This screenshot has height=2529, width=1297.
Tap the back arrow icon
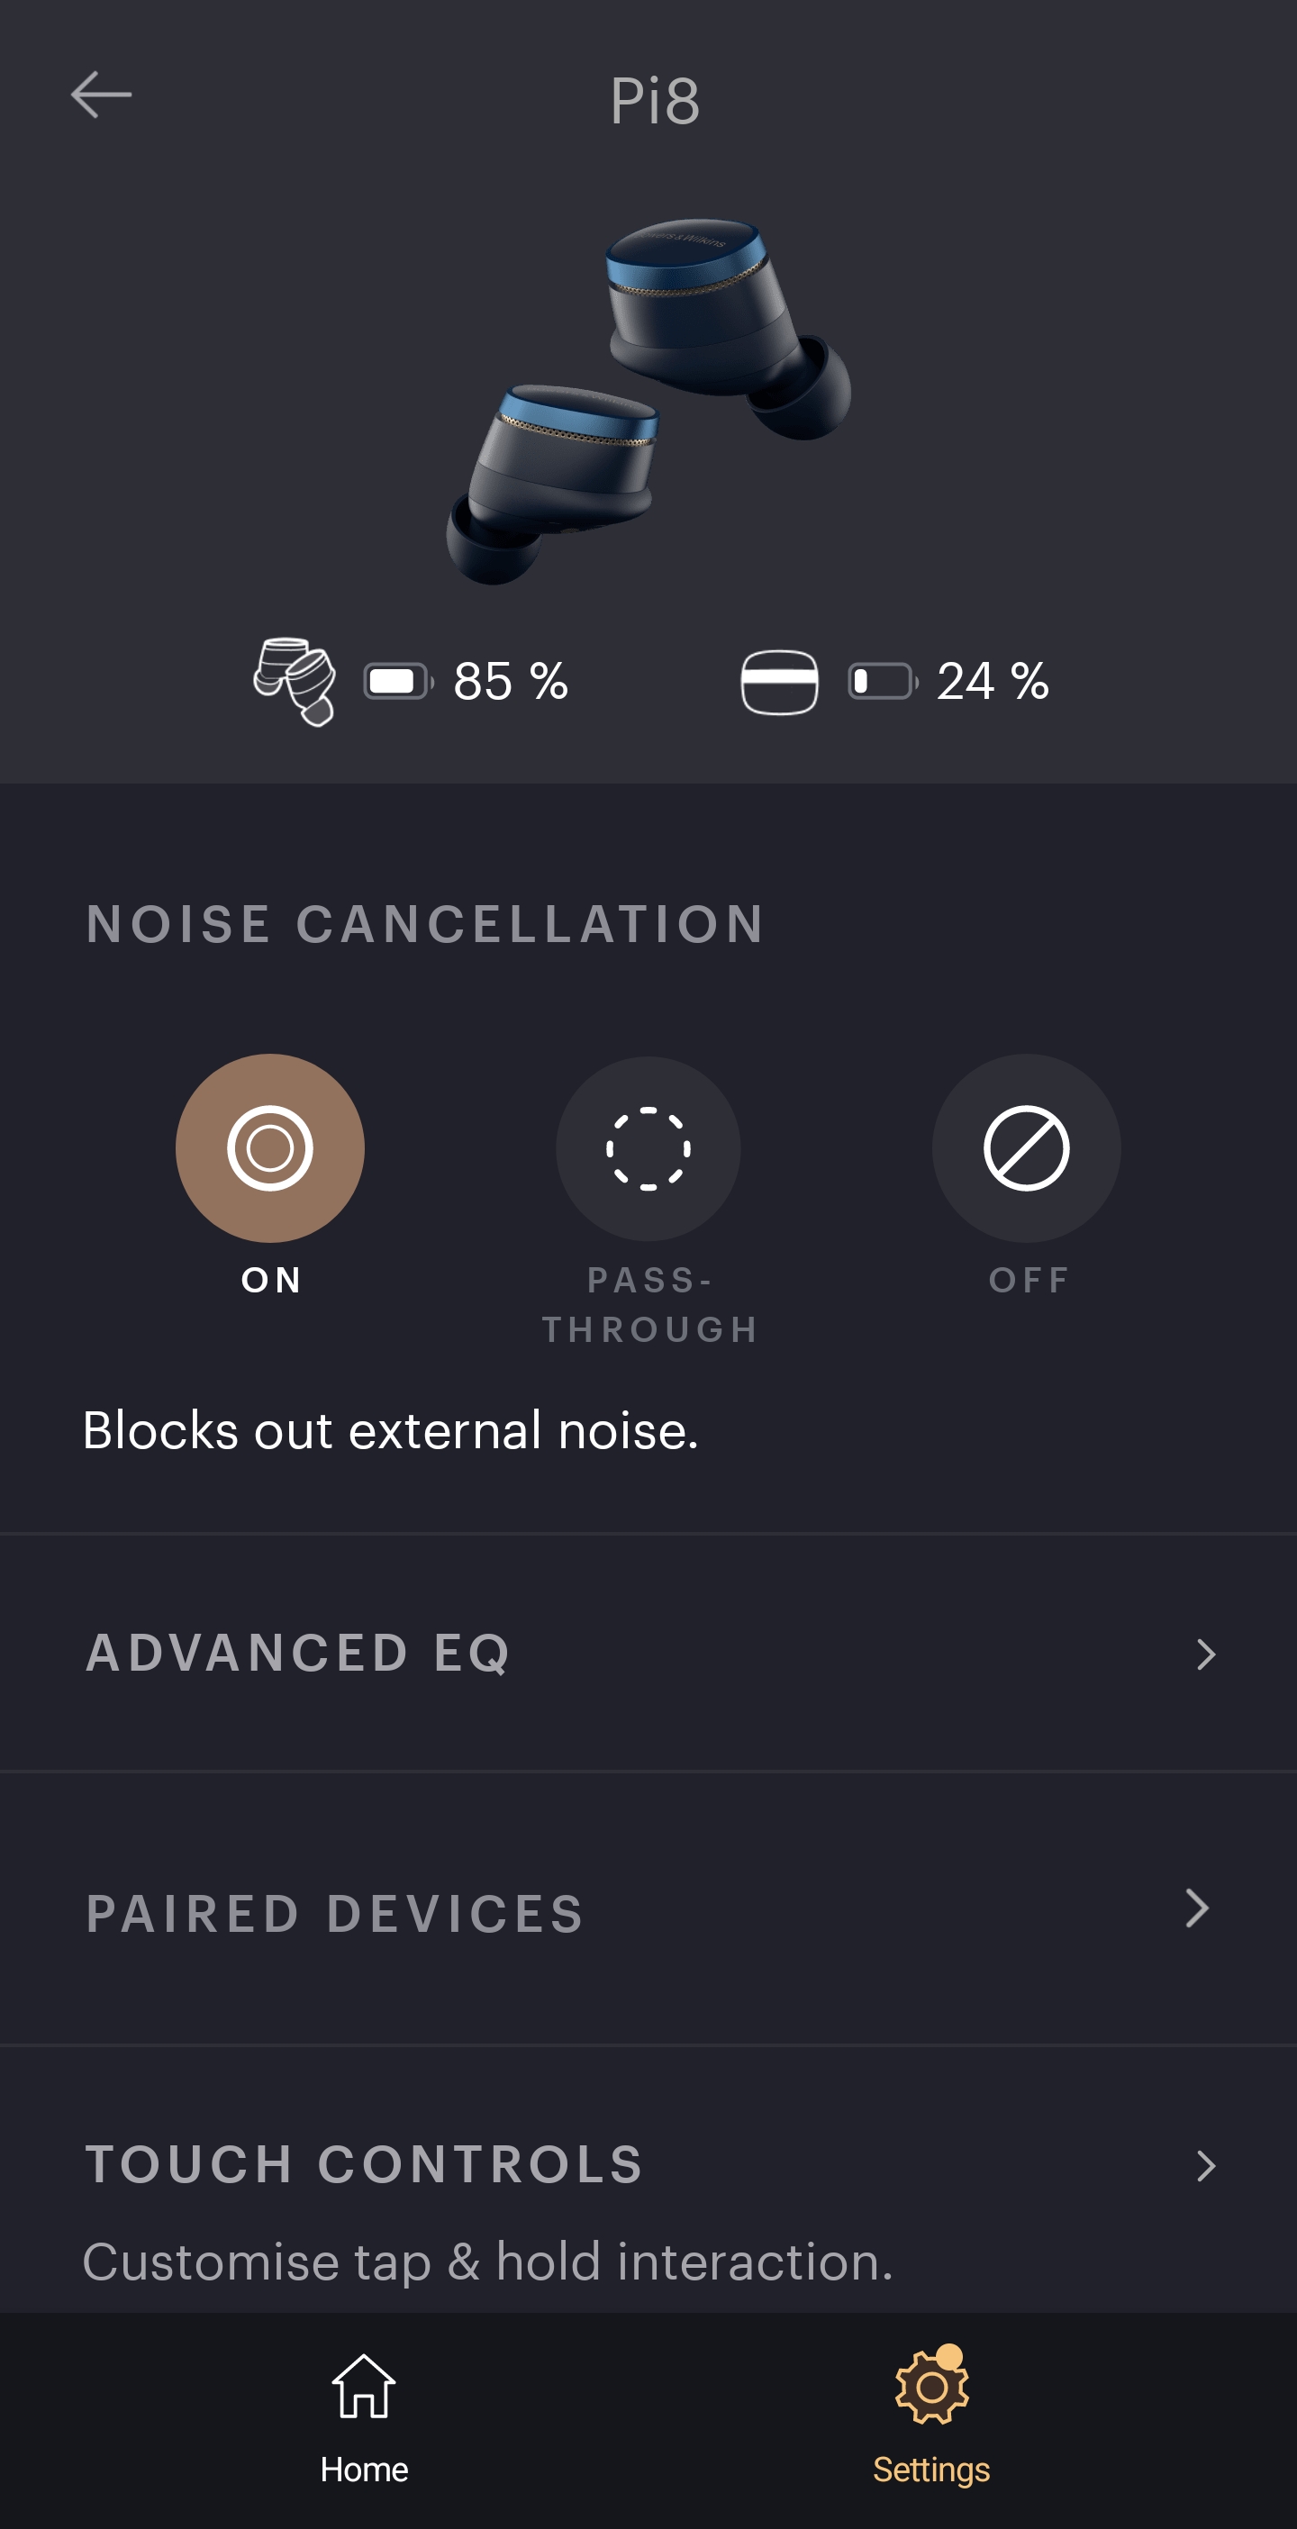(x=101, y=95)
